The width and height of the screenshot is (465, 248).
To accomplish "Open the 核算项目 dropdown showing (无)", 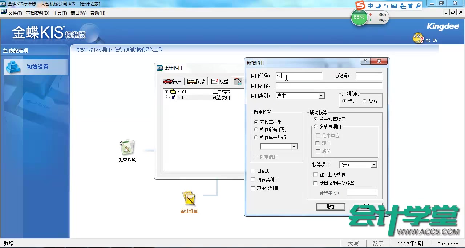I will click(x=374, y=165).
